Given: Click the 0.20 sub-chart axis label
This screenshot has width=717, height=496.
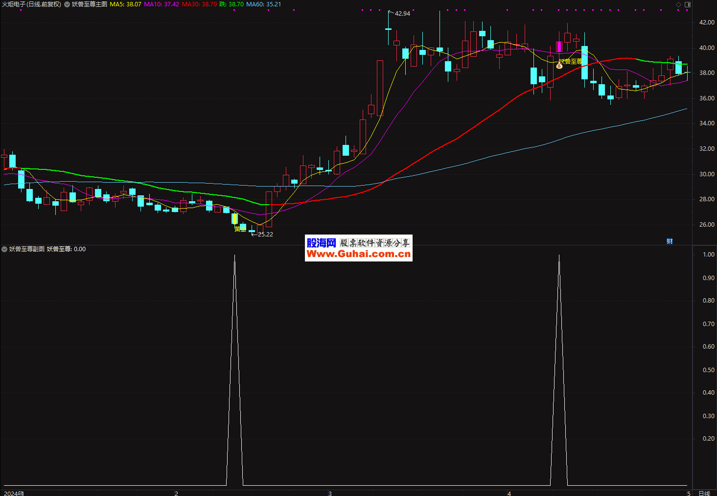Looking at the screenshot, I should [x=708, y=439].
